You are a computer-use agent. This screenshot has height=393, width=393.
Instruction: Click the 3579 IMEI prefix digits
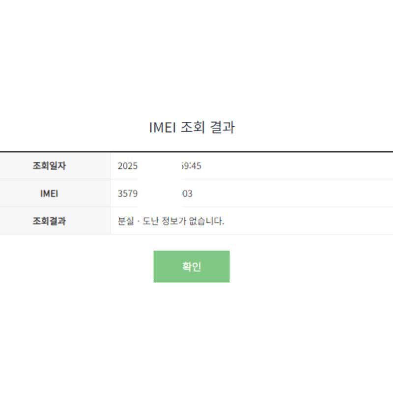tap(127, 194)
